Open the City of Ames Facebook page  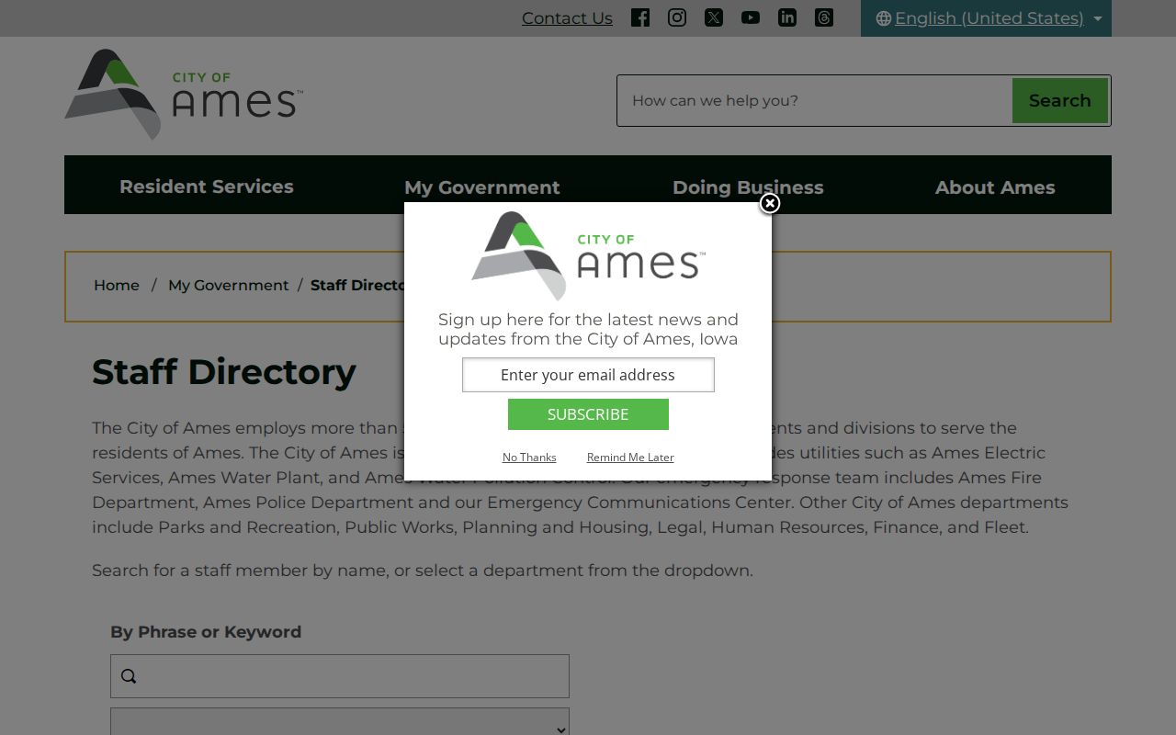(x=640, y=17)
